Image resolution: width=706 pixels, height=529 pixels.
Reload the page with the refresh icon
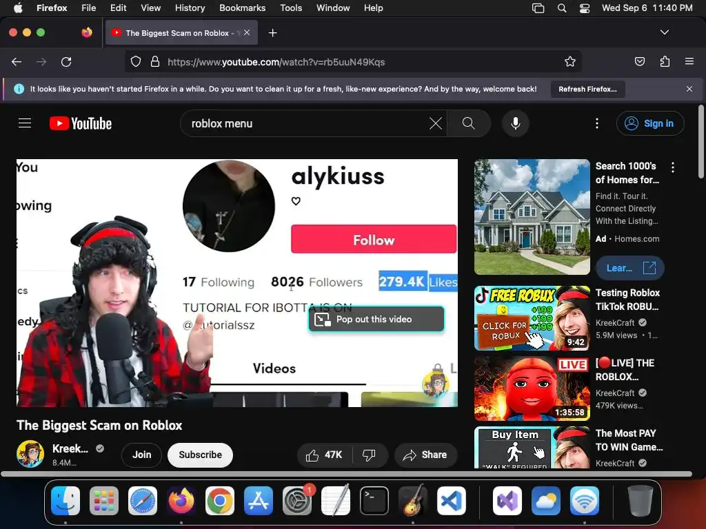(x=66, y=62)
